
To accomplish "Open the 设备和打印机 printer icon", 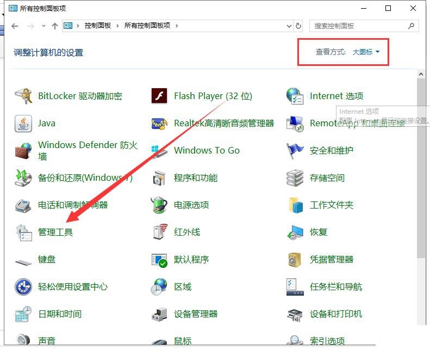I will [x=295, y=315].
